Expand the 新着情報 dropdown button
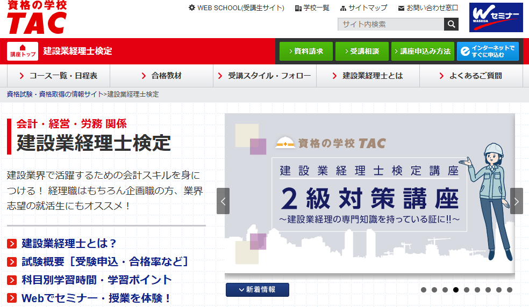This screenshot has height=307, width=529. pyautogui.click(x=258, y=290)
